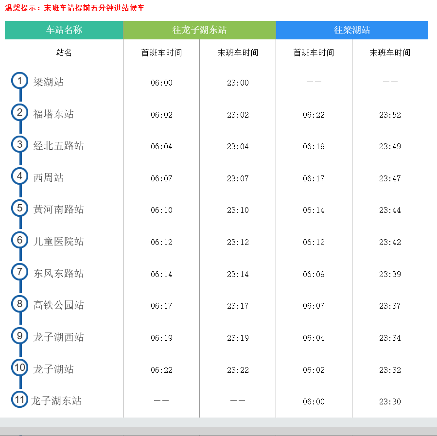The width and height of the screenshot is (437, 436).
Task: Click station number 5 circle icon
Action: (19, 208)
